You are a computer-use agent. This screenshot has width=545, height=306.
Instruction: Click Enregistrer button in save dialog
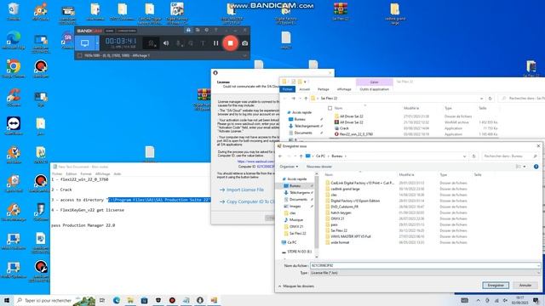click(496, 286)
